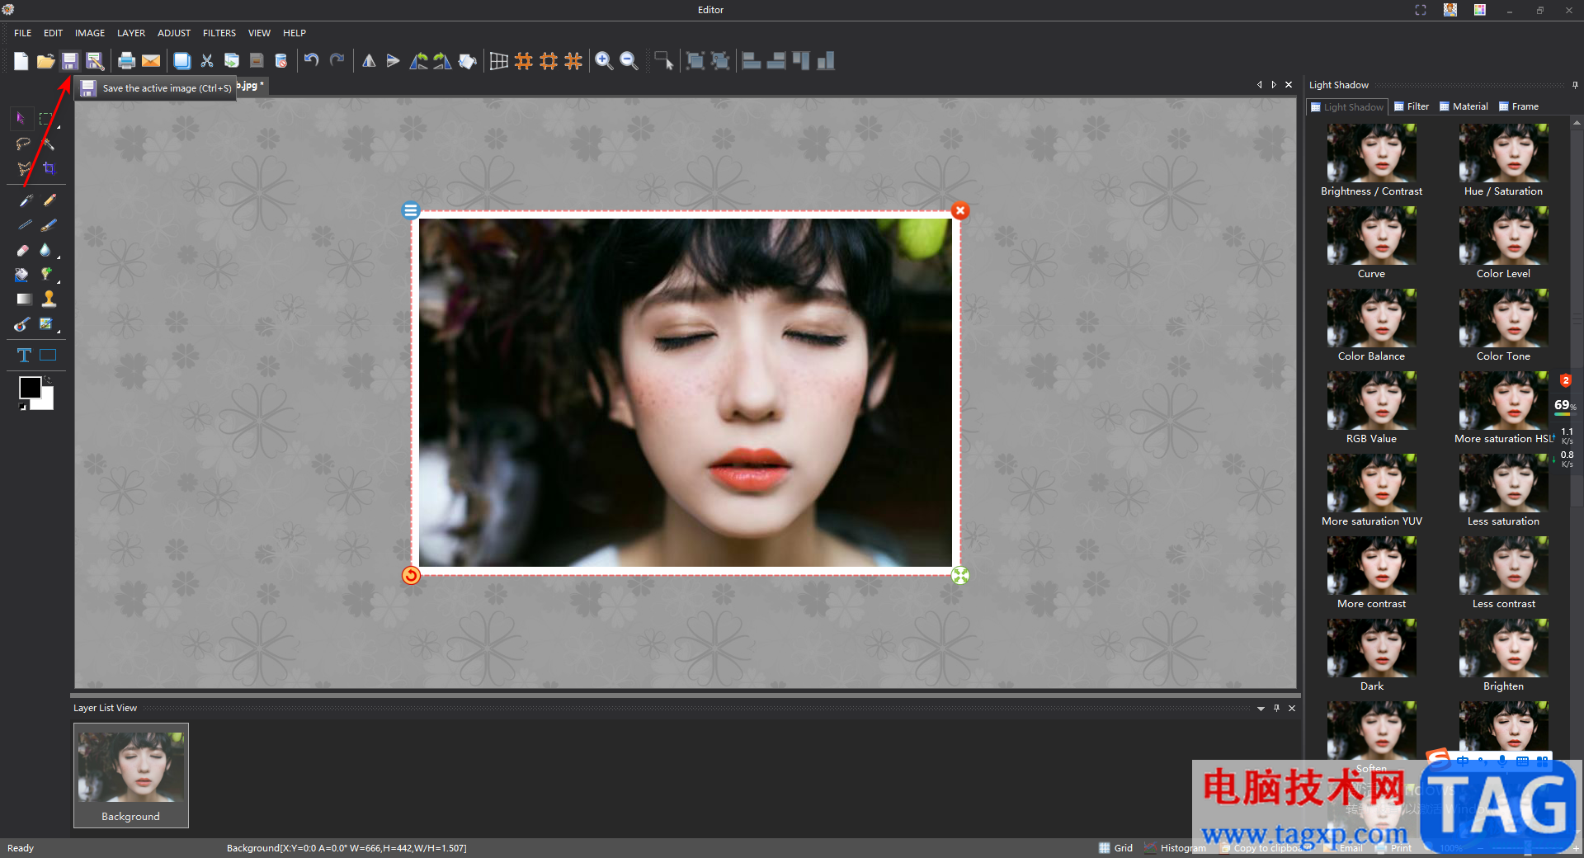Select the Eraser tool
The width and height of the screenshot is (1584, 858).
pos(23,250)
